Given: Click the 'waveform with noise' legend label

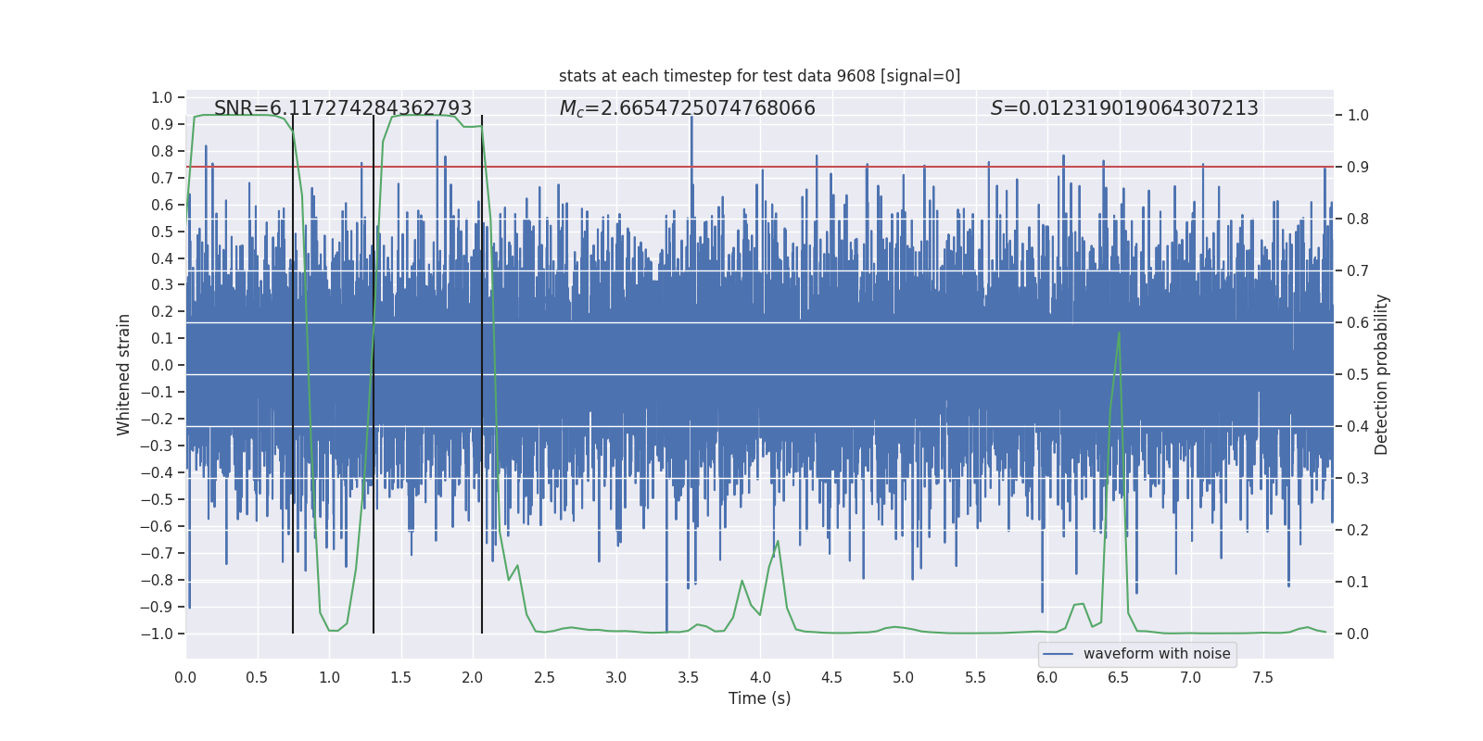Looking at the screenshot, I should tap(1157, 654).
